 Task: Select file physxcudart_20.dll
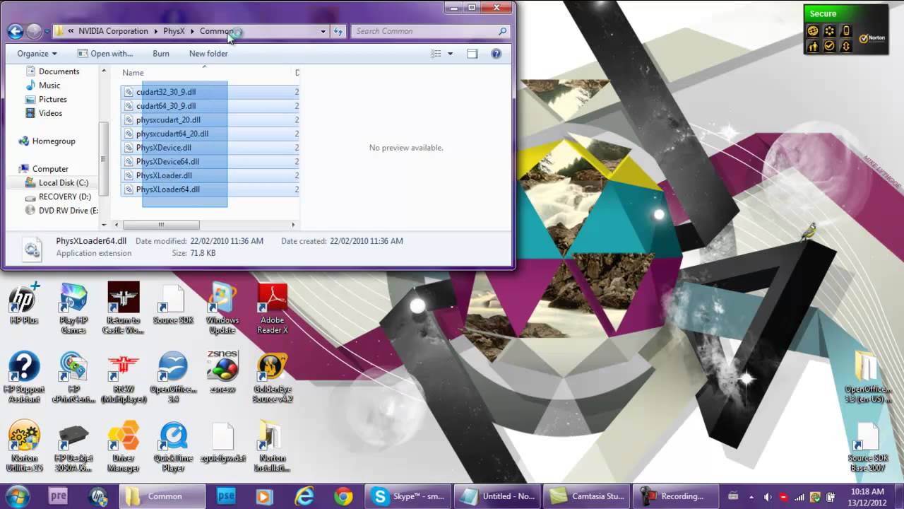tap(168, 120)
